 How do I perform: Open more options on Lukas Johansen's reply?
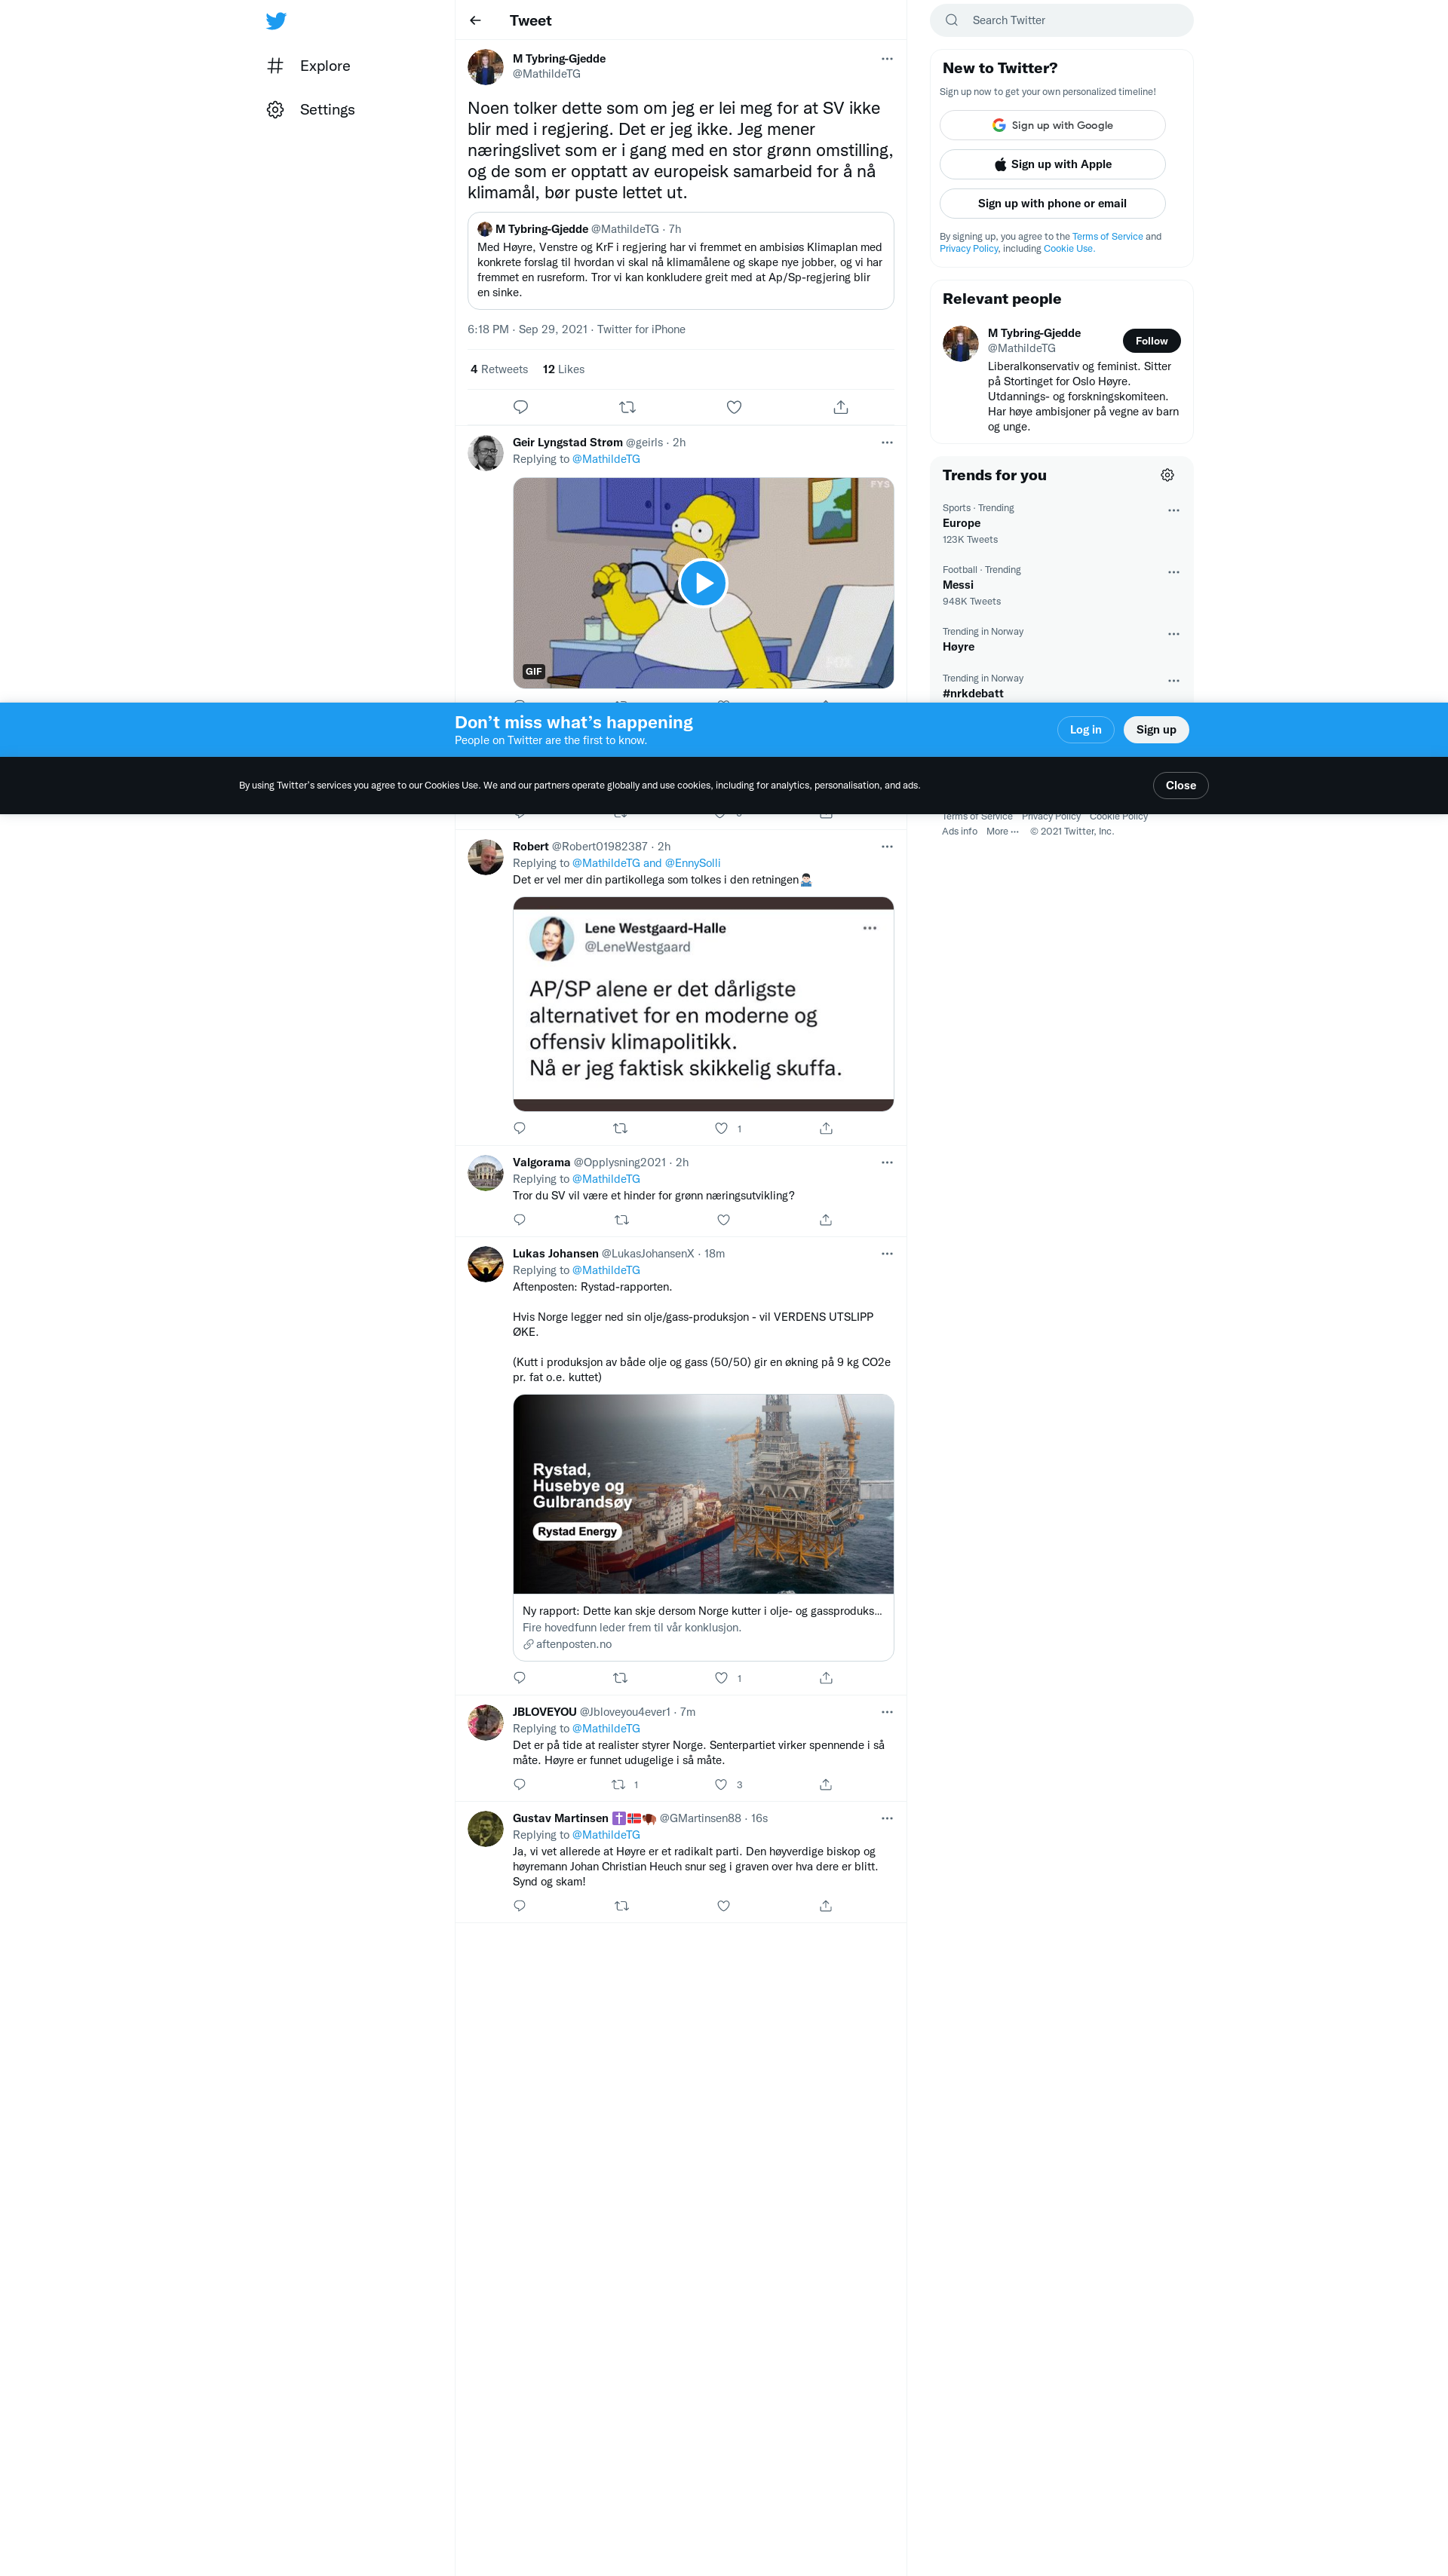click(x=887, y=1253)
